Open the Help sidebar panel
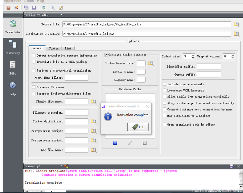The image size is (243, 193). coord(13,89)
